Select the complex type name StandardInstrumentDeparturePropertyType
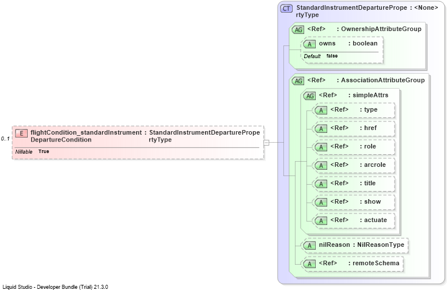The height and width of the screenshot is (290, 447). click(351, 12)
